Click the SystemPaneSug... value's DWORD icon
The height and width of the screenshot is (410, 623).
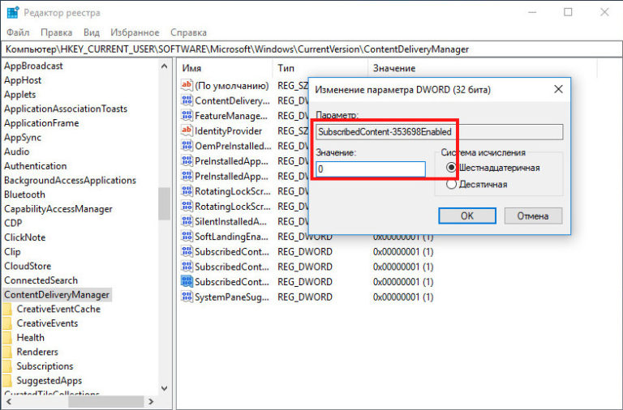pyautogui.click(x=187, y=297)
